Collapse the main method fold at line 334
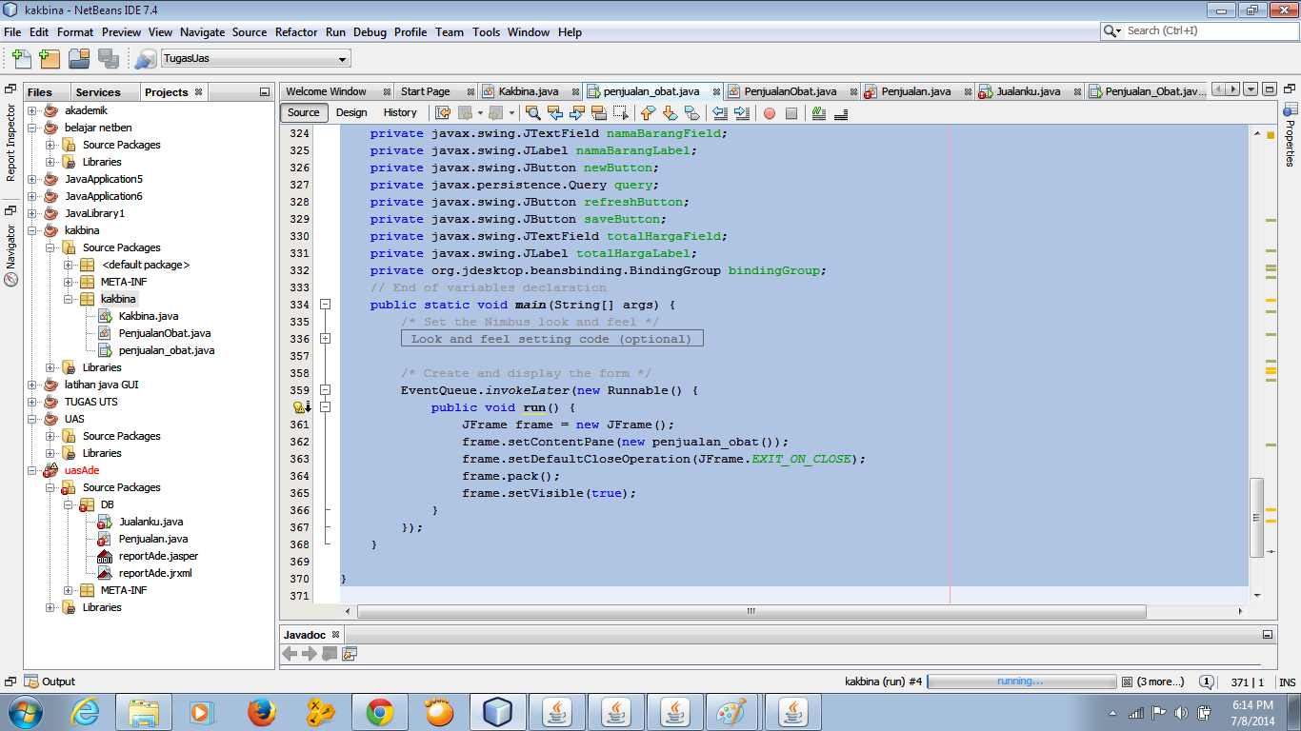 pos(326,305)
